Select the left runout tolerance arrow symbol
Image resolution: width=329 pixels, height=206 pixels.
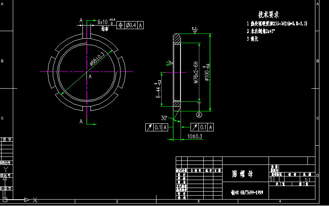pyautogui.click(x=149, y=127)
